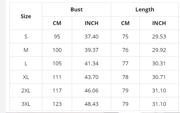Select the S size row label

(26, 37)
